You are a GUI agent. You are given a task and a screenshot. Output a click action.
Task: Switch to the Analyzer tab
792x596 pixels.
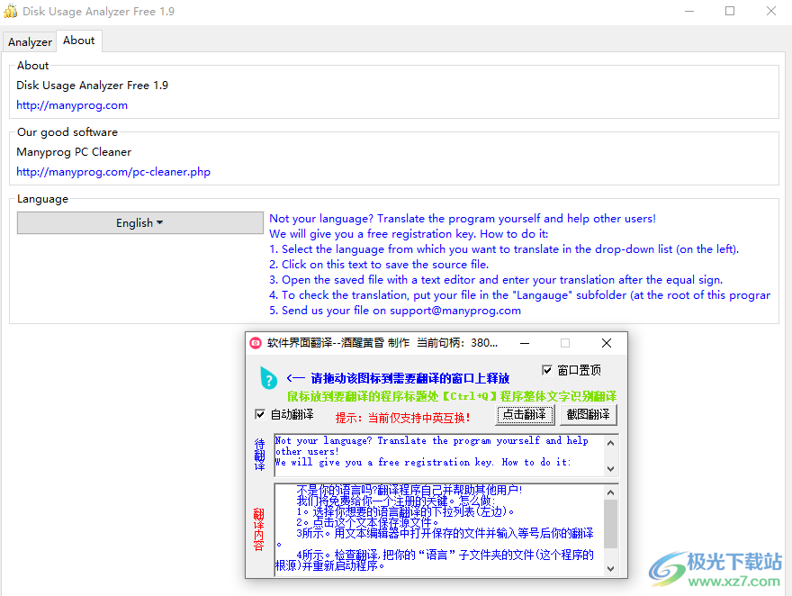coord(30,41)
